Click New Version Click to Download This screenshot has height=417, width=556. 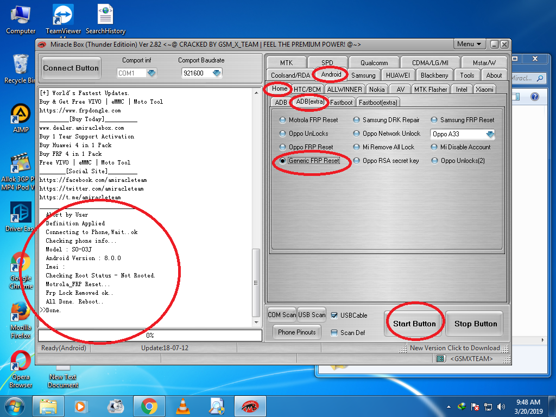(x=454, y=348)
